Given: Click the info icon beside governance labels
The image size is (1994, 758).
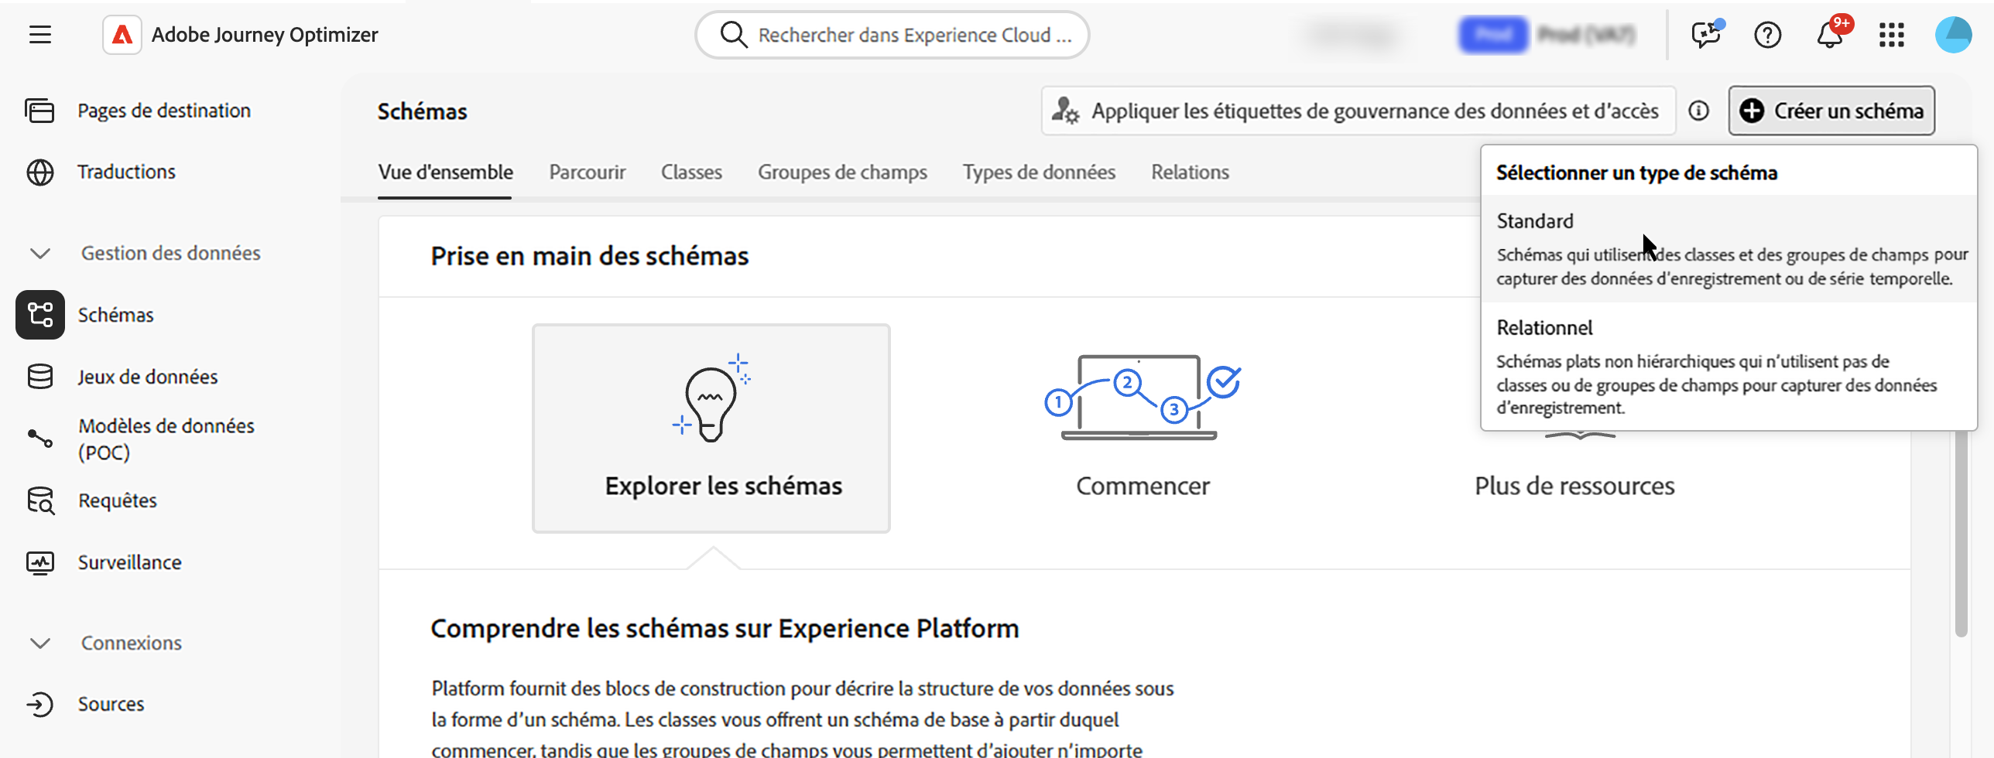Looking at the screenshot, I should 1698,111.
